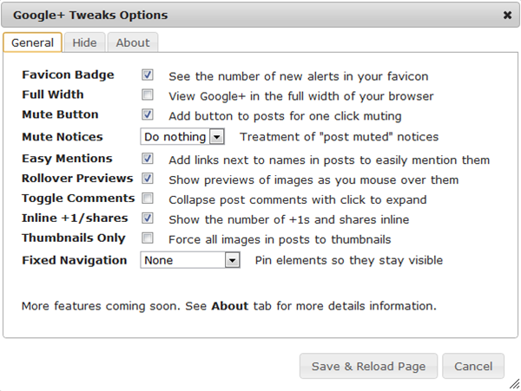Close the Google+ Tweaks Options dialog
This screenshot has height=391, width=521.
point(506,16)
